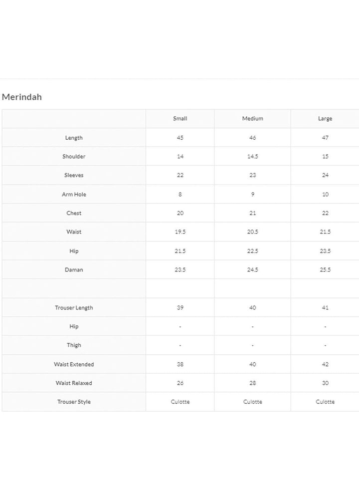The image size is (359, 500).
Task: Select the Small column header
Action: (180, 119)
